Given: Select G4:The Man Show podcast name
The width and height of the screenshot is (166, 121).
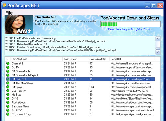Looking at the screenshot, I should (x=22, y=83).
